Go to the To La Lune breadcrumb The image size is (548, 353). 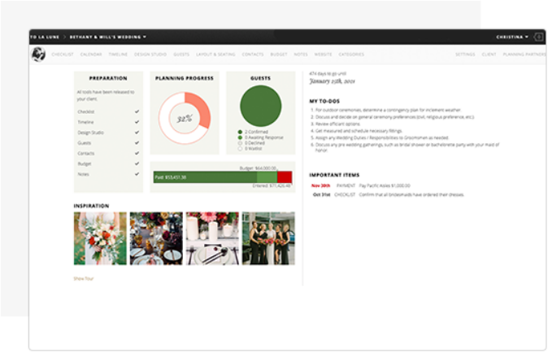(x=45, y=37)
